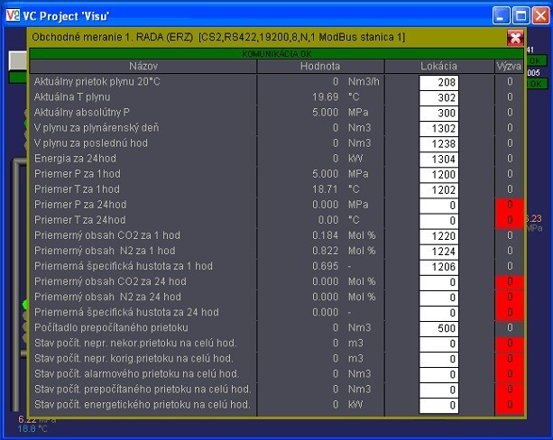This screenshot has width=553, height=440.
Task: Edit location field for V plynu za plynárenský deň
Action: (438, 129)
